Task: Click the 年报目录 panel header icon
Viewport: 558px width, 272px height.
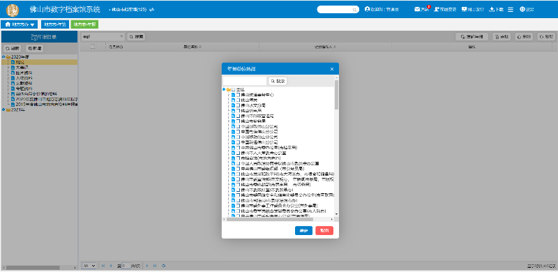Action: 33,37
